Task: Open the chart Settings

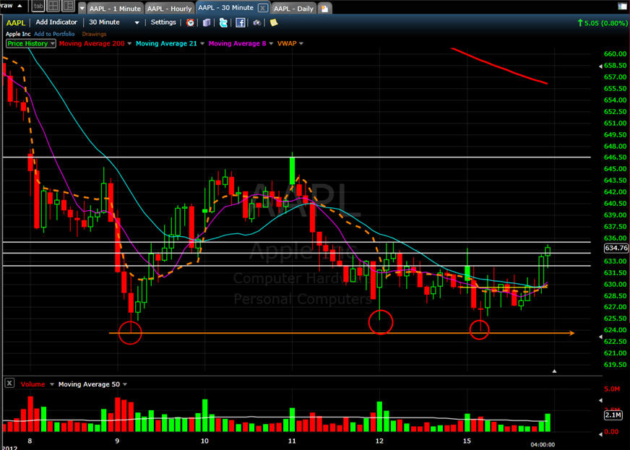Action: click(163, 22)
